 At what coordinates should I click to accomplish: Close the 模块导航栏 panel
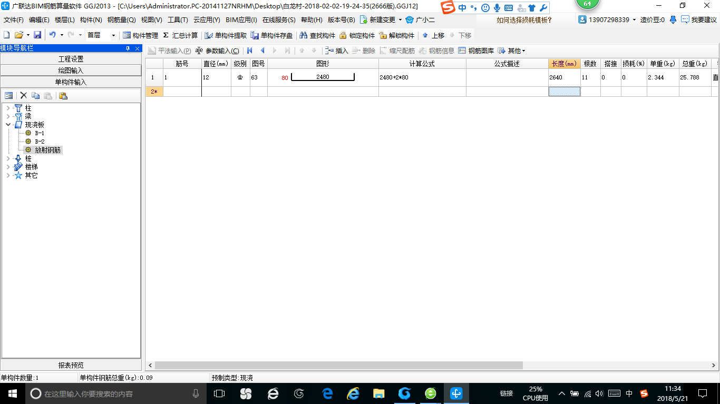pyautogui.click(x=138, y=48)
